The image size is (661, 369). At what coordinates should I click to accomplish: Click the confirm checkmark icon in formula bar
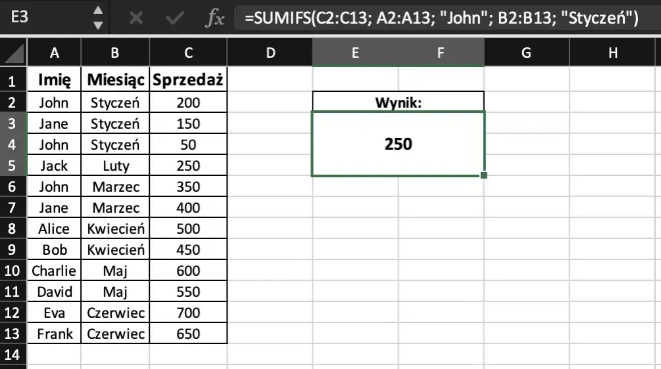click(174, 18)
